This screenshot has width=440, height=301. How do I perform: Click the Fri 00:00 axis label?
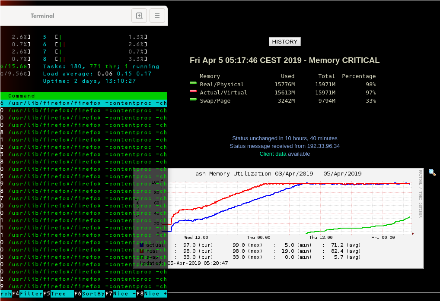click(x=383, y=238)
